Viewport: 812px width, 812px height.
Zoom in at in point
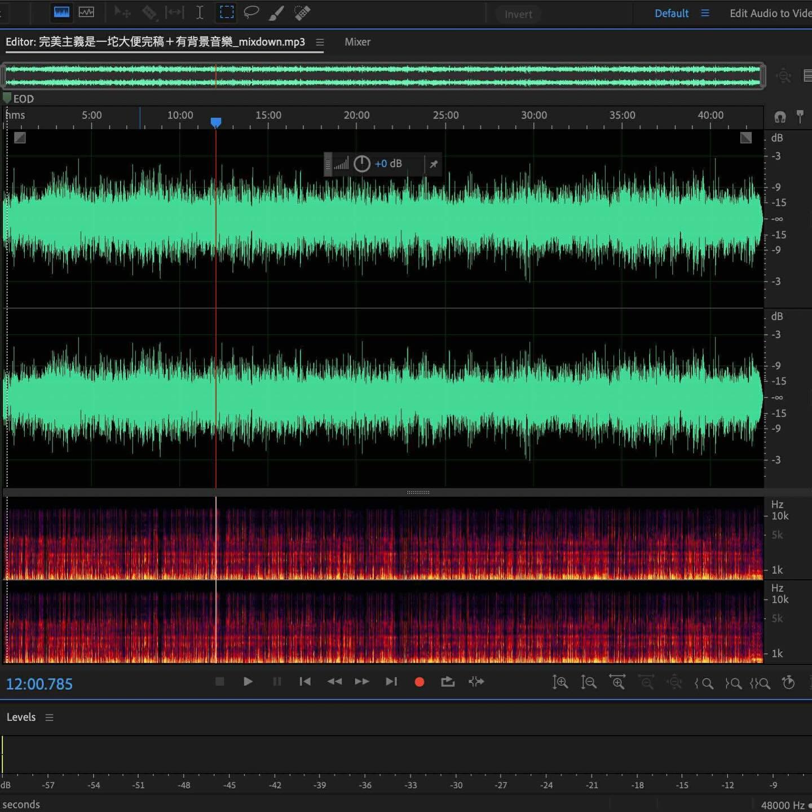click(x=704, y=683)
